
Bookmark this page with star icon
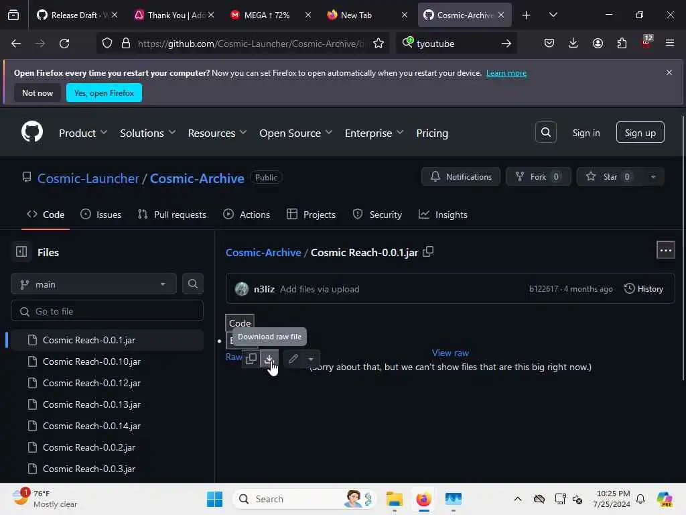point(379,44)
